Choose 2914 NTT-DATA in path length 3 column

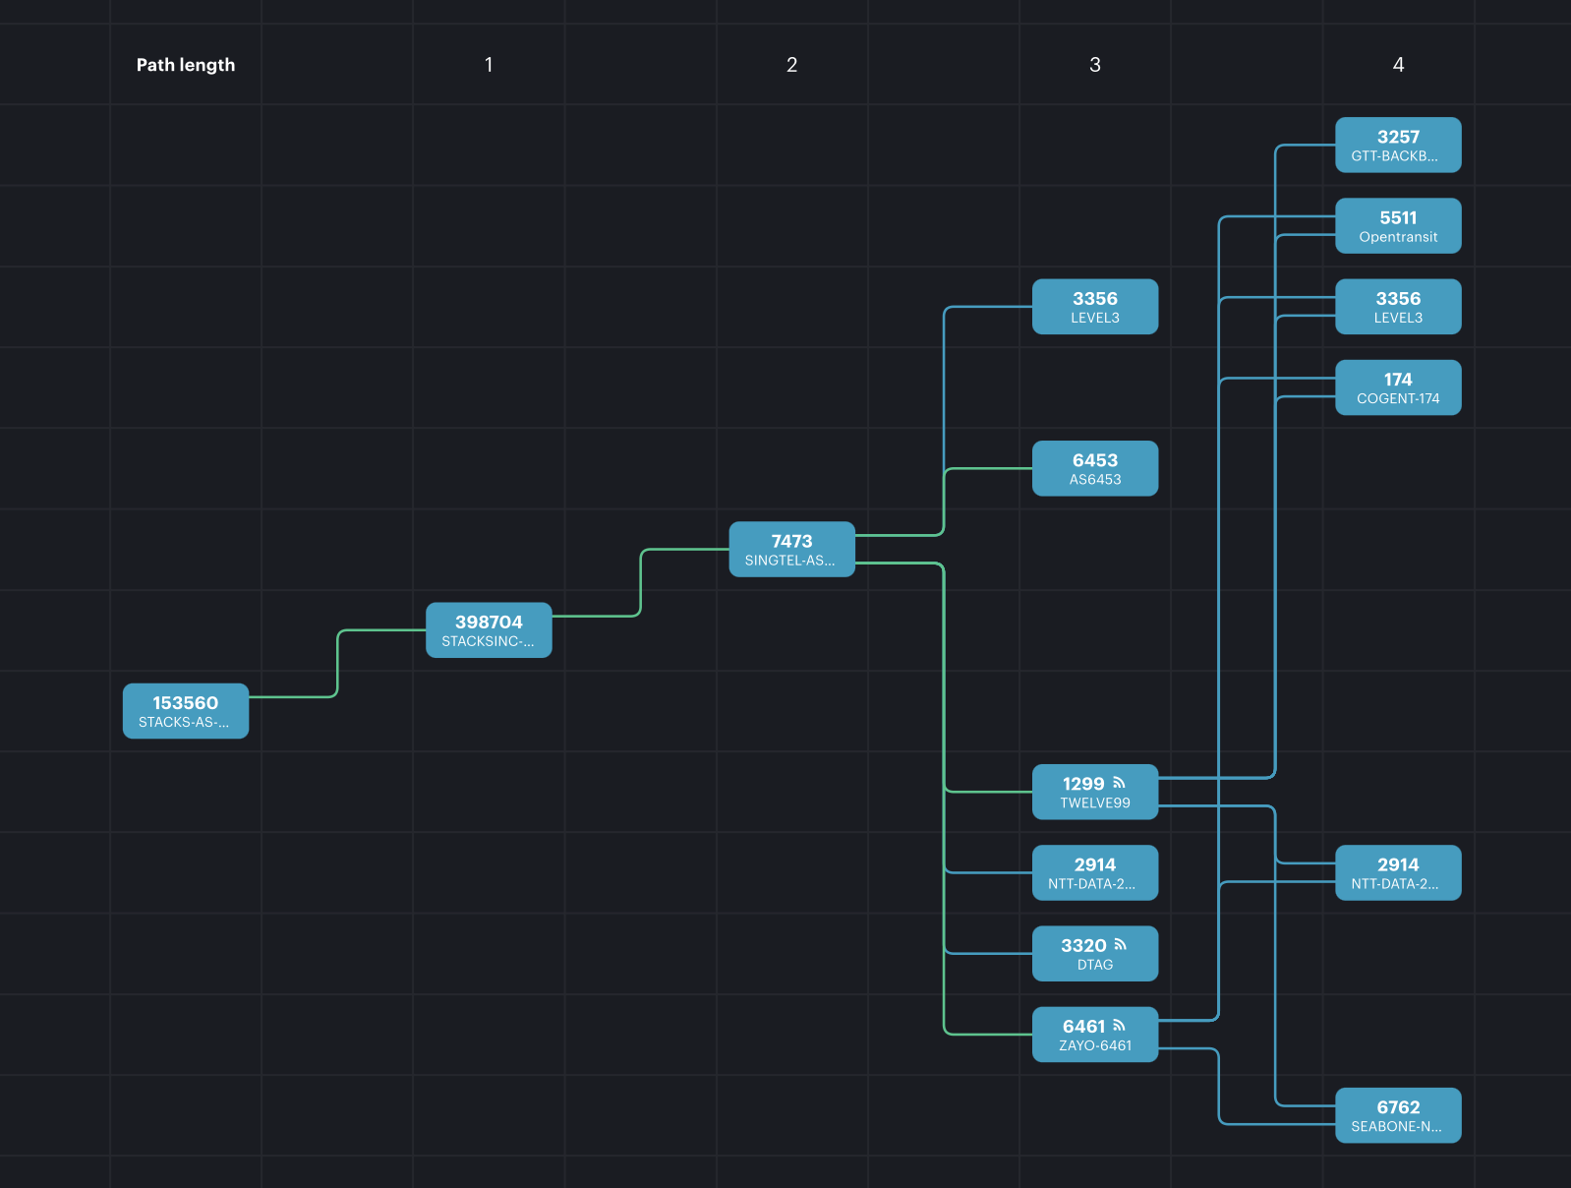1094,873
